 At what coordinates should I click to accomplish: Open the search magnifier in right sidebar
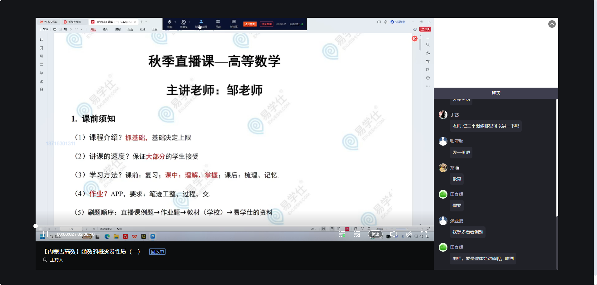pyautogui.click(x=428, y=45)
